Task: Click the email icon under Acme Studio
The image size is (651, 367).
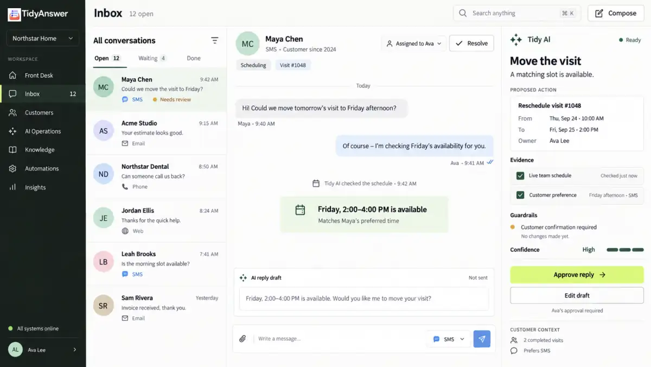Action: point(125,143)
